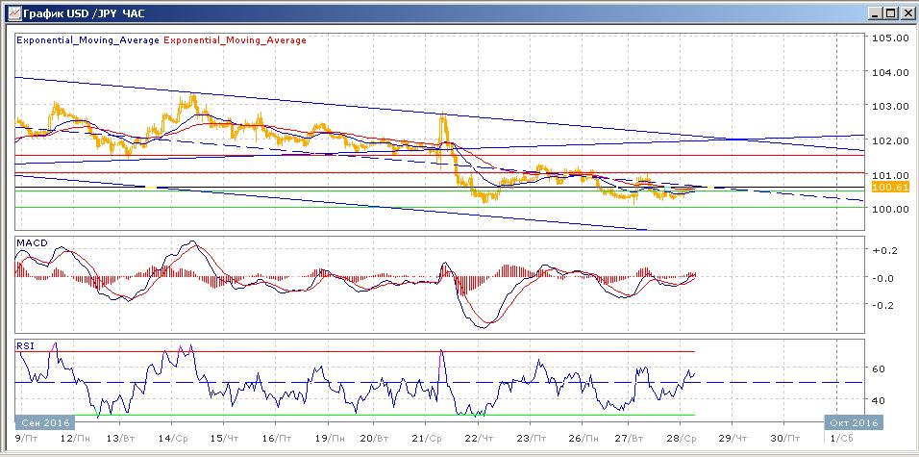919x457 pixels.
Task: Select the 27/Вт date label
Action: tap(629, 438)
